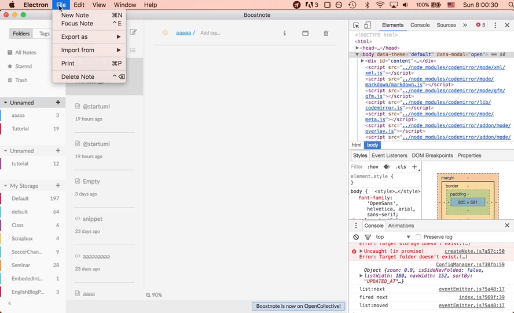Click the DevTools error count badge
Viewport: 514px width, 313px height.
click(x=480, y=25)
